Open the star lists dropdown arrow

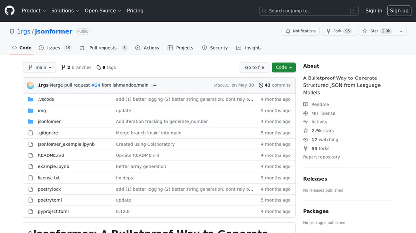click(x=401, y=31)
